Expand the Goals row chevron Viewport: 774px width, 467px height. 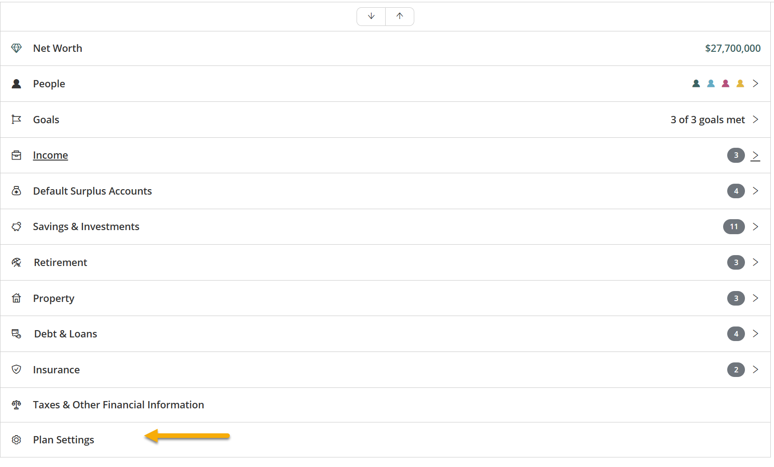(755, 119)
